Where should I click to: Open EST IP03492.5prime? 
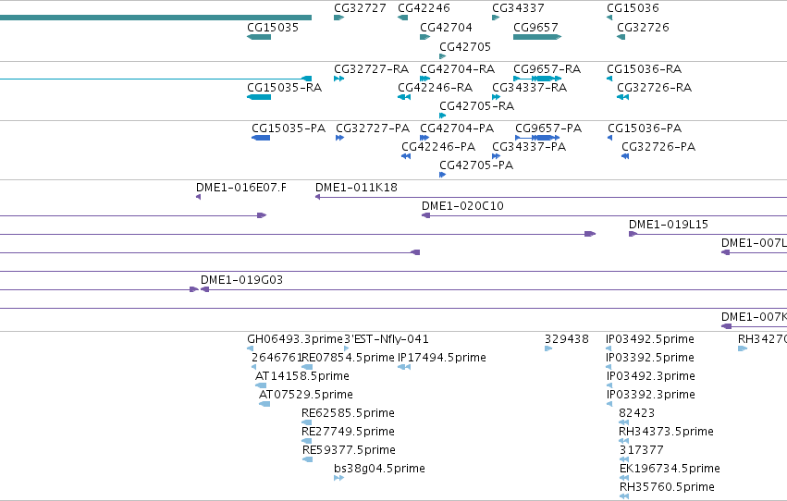(x=649, y=339)
